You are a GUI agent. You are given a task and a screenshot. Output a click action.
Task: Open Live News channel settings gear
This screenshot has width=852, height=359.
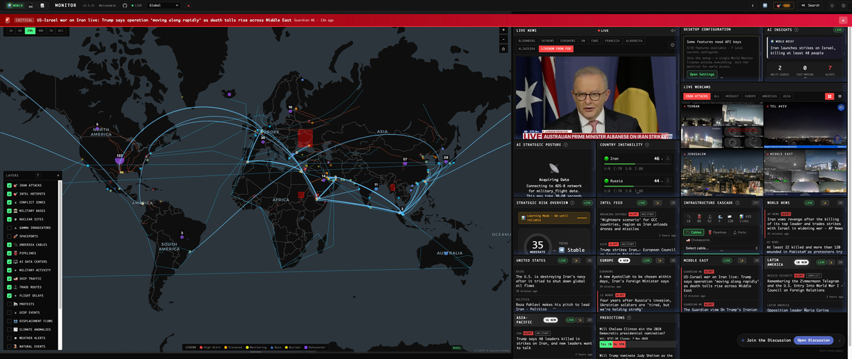[672, 45]
